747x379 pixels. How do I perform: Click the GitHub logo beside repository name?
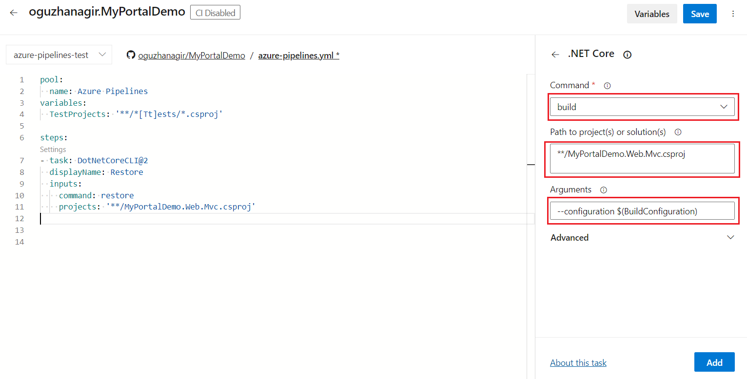point(131,55)
